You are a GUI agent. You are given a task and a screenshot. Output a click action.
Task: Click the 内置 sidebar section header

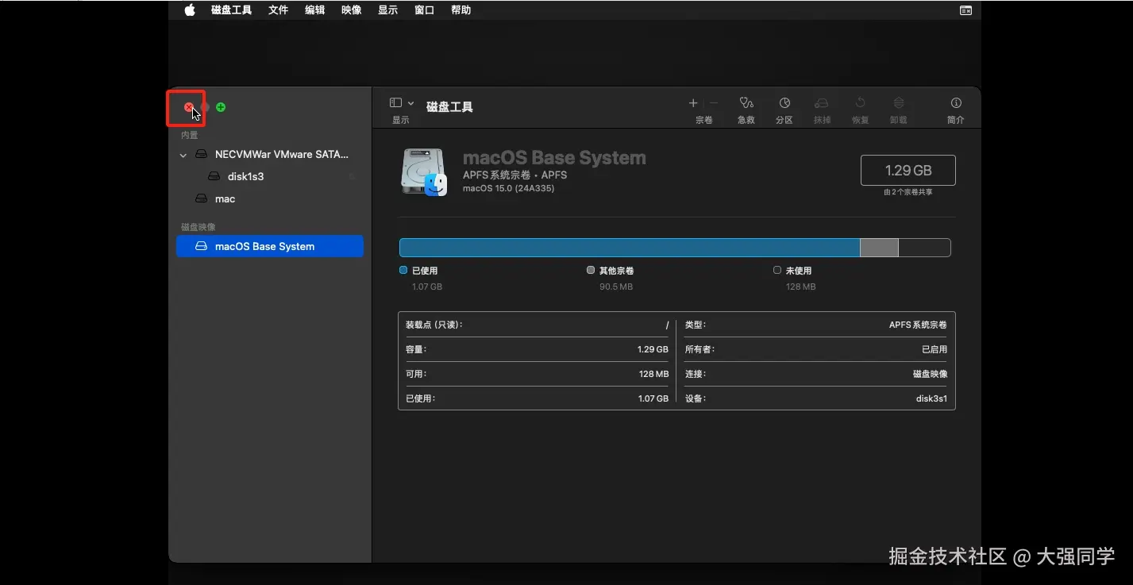[x=189, y=136]
